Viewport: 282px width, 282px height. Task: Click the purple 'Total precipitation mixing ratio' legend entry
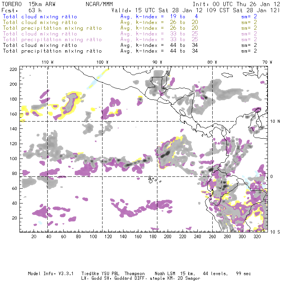(x=52, y=40)
